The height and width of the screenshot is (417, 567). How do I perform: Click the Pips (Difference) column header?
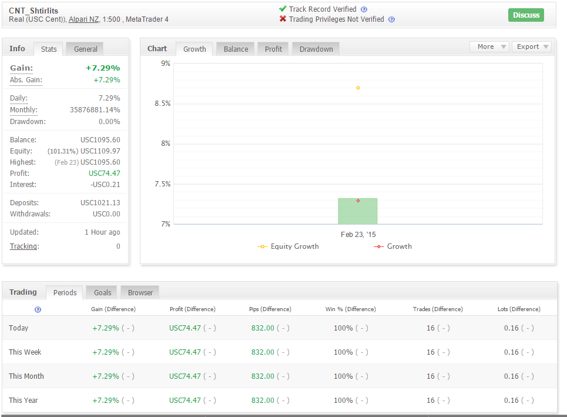coord(270,309)
